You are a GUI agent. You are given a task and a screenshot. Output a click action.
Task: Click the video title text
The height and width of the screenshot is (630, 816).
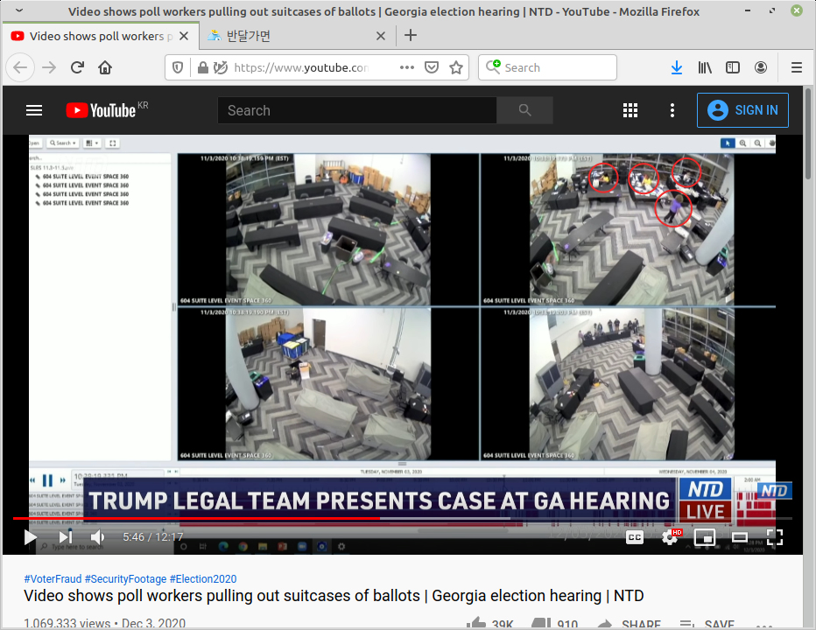coord(334,596)
